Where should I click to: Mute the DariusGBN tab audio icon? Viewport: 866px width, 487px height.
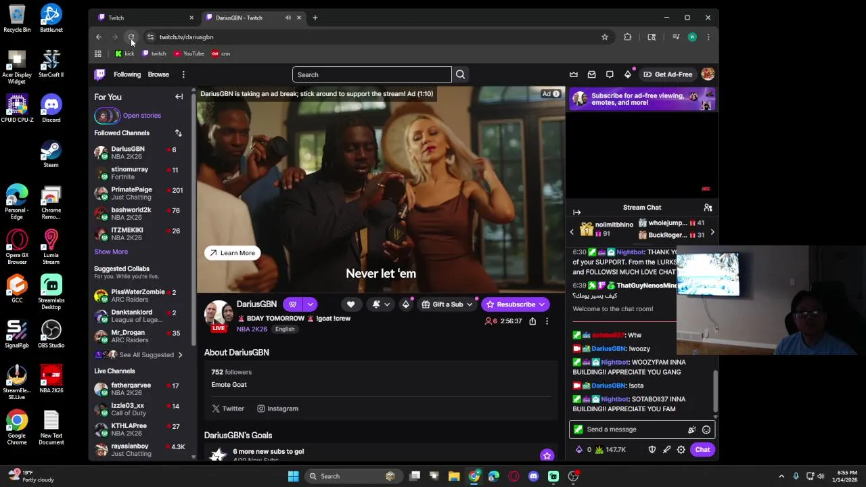tap(288, 18)
